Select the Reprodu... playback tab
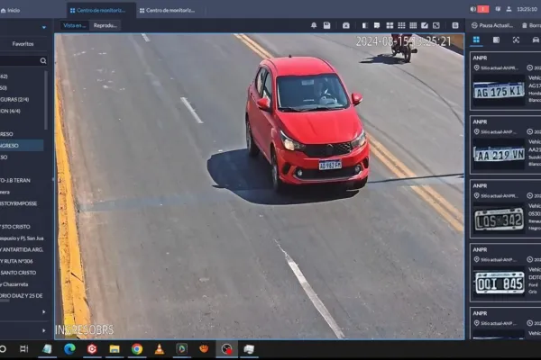This screenshot has height=360, width=541. 105,25
